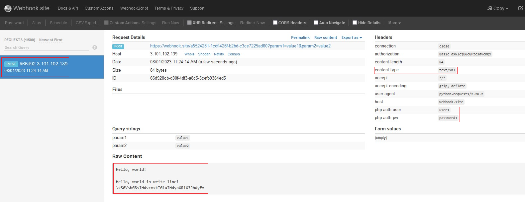
Task: Open Docs & API menu item
Action: tap(68, 8)
